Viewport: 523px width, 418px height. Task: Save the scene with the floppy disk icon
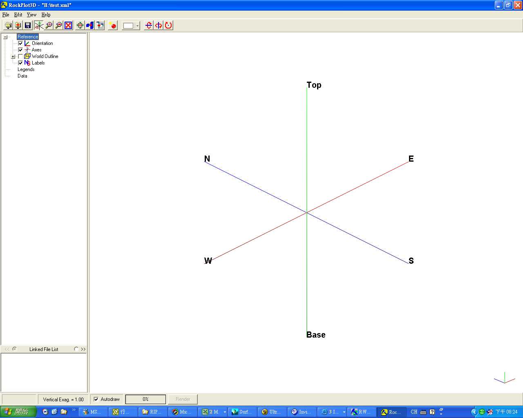coord(28,25)
